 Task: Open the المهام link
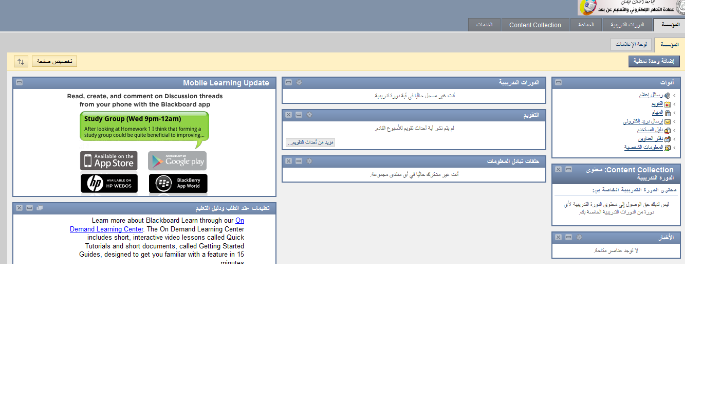pos(658,113)
